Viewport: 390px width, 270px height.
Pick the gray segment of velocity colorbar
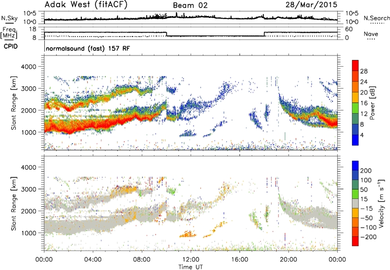pos(355,203)
